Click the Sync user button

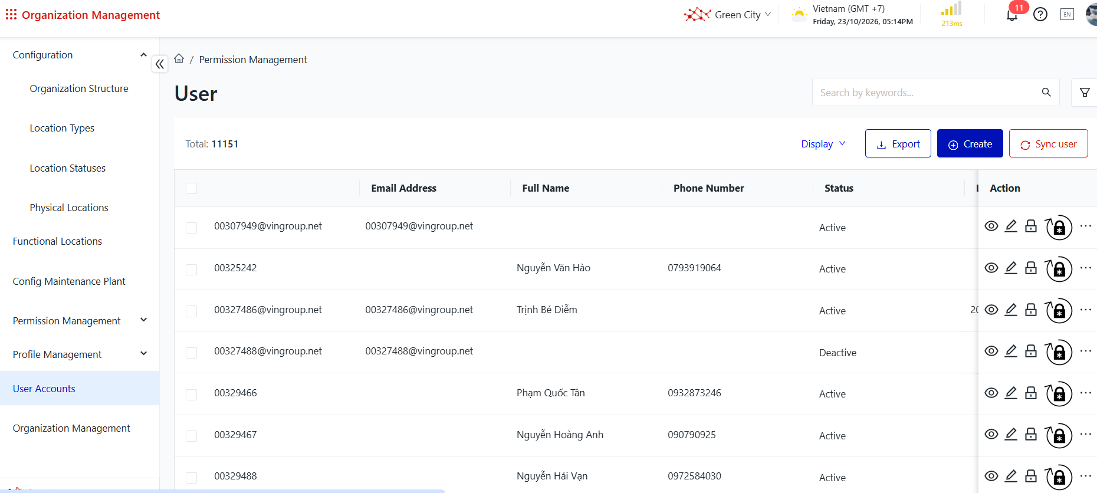tap(1049, 143)
